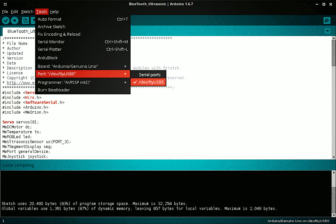Viewport: 336px width, 224px height.
Task: Click the "#include <MeOrion.h>" line
Action: [25, 112]
